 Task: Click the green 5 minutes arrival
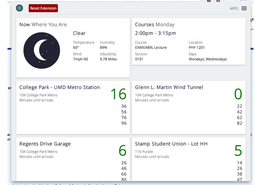pyautogui.click(x=238, y=151)
